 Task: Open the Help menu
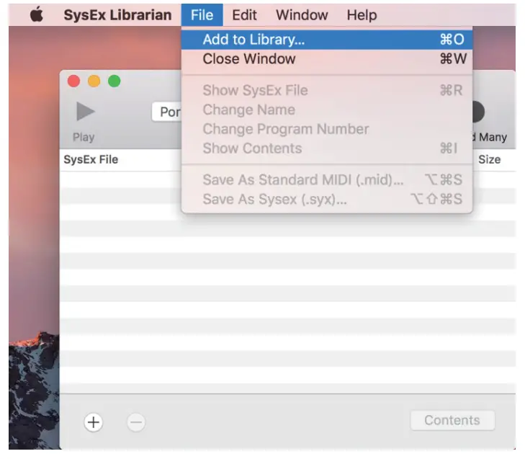point(362,15)
